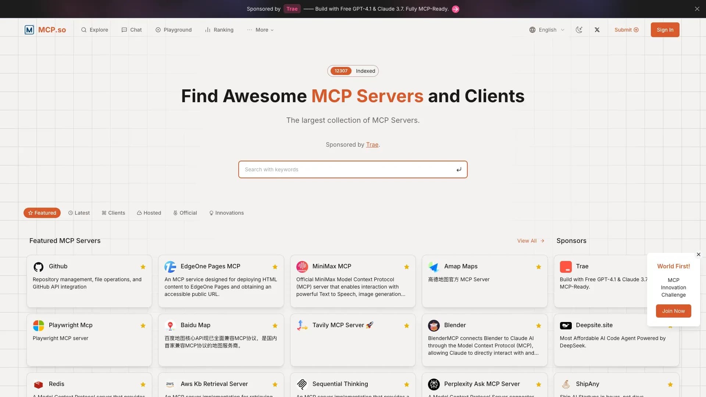
Task: Click the MCP.so logo icon
Action: (x=29, y=30)
